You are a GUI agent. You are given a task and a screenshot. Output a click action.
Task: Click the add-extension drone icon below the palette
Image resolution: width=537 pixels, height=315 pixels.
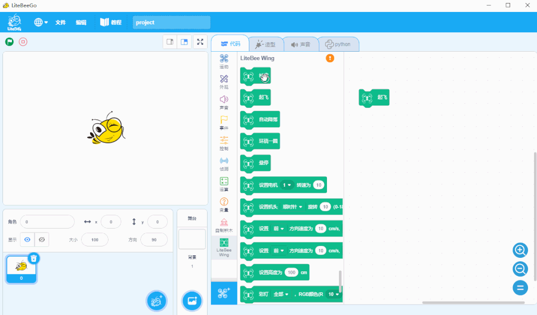tap(223, 293)
